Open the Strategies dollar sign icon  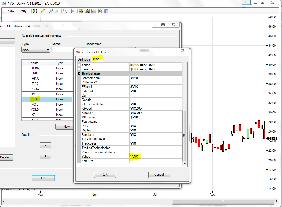(100, 11)
